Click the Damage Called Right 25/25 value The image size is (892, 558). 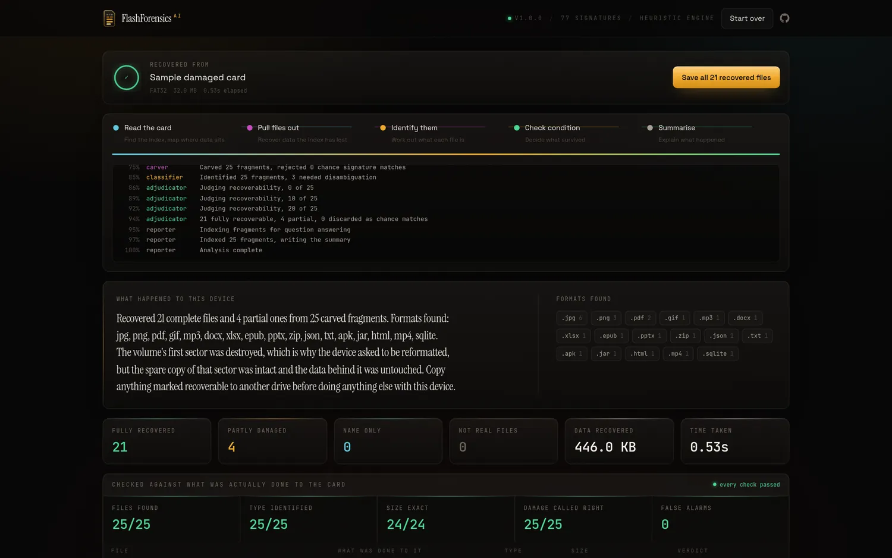pyautogui.click(x=543, y=525)
